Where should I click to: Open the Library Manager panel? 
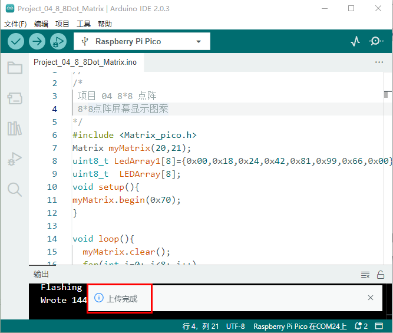(x=15, y=128)
